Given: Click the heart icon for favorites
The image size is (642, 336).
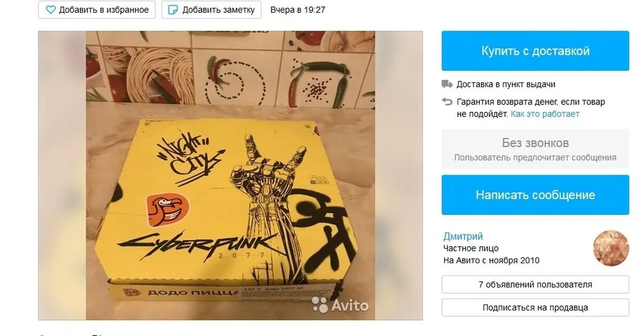Looking at the screenshot, I should (50, 10).
